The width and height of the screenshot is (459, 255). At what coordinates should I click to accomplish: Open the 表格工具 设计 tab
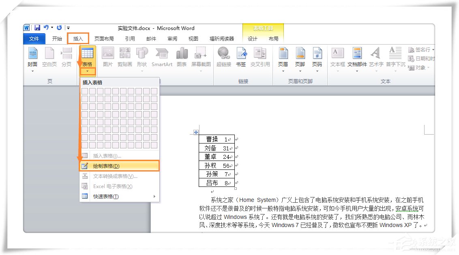[x=251, y=39]
